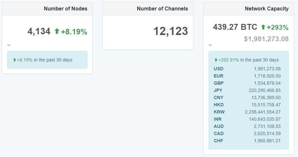This screenshot has height=157, width=298.
Task: Select the USD currency row
Action: [x=247, y=69]
